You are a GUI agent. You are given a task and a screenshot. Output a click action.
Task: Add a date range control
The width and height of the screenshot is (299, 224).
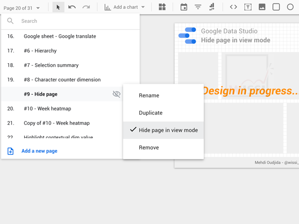pyautogui.click(x=184, y=7)
